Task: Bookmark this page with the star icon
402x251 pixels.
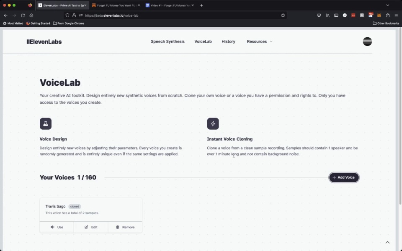Action: tap(283, 15)
